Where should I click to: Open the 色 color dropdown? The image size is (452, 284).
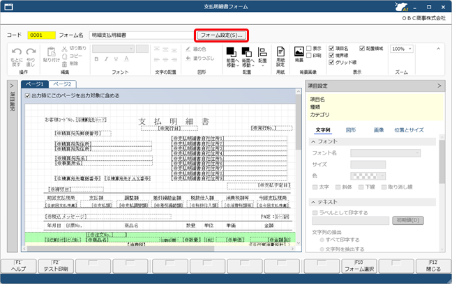pos(368,176)
